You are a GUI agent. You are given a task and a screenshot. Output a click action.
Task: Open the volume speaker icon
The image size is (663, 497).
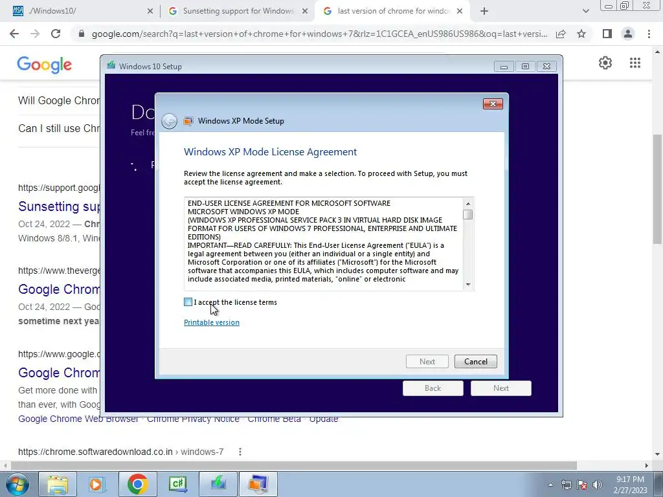click(598, 485)
